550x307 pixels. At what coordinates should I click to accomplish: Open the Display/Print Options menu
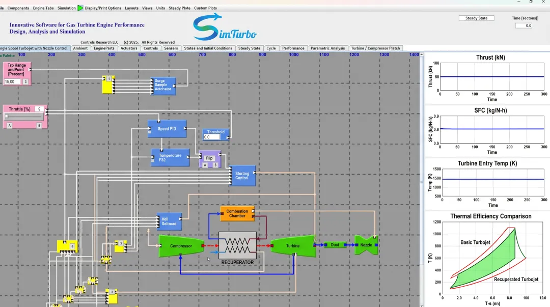pos(103,8)
